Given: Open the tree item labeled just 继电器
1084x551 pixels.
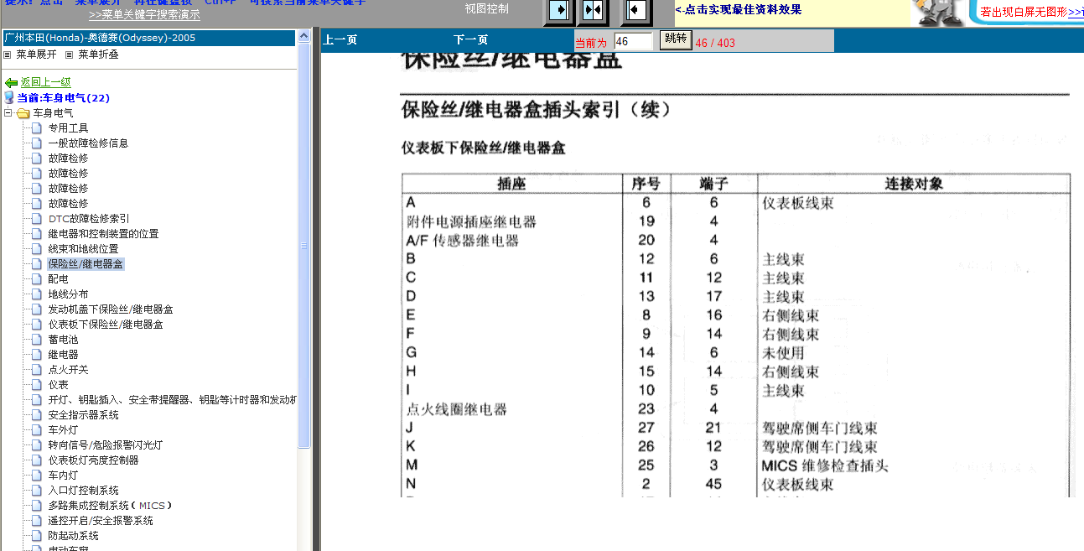Looking at the screenshot, I should pyautogui.click(x=63, y=355).
